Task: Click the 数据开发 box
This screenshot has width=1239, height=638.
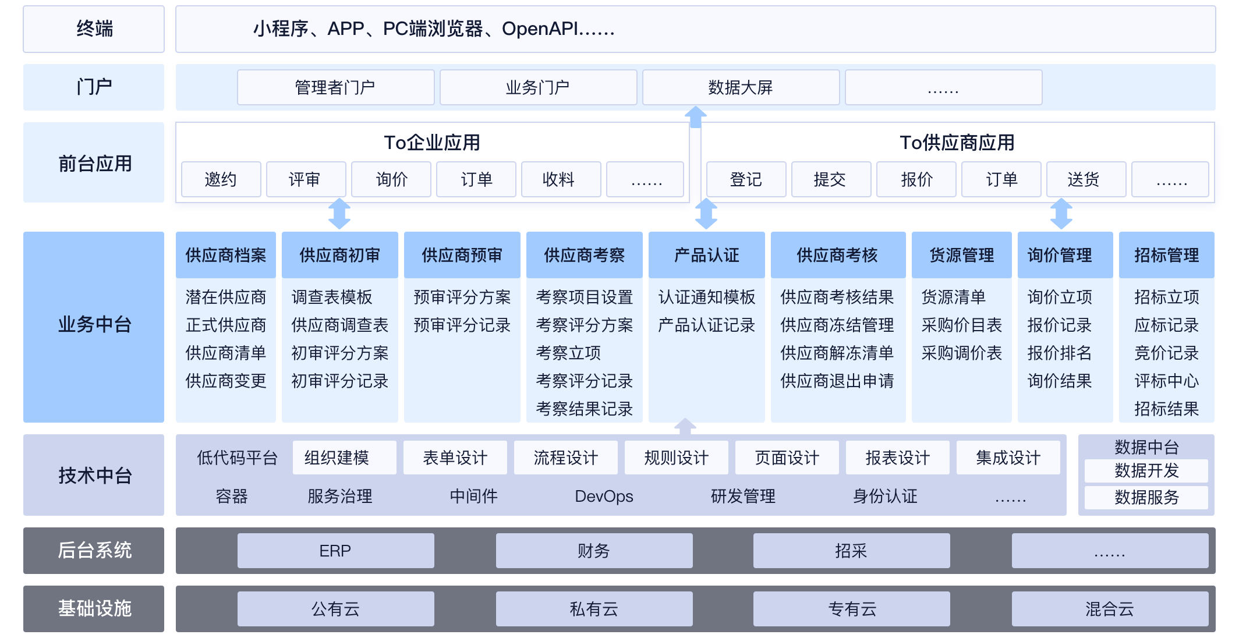Action: click(1146, 470)
